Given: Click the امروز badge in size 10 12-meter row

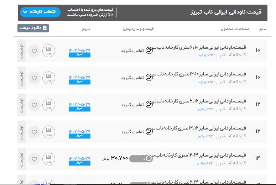Looking at the screenshot, I should [79, 82].
